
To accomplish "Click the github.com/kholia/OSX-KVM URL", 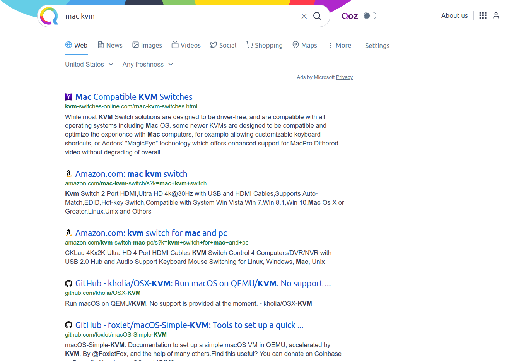I will (103, 293).
